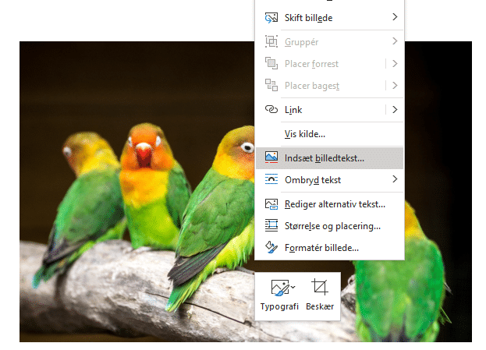Click the Indsæt billedtekst icon
The height and width of the screenshot is (350, 486).
pyautogui.click(x=271, y=157)
